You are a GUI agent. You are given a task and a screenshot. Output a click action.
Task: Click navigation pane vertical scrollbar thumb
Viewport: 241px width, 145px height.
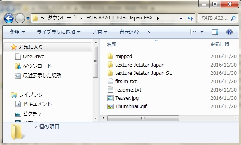point(96,62)
